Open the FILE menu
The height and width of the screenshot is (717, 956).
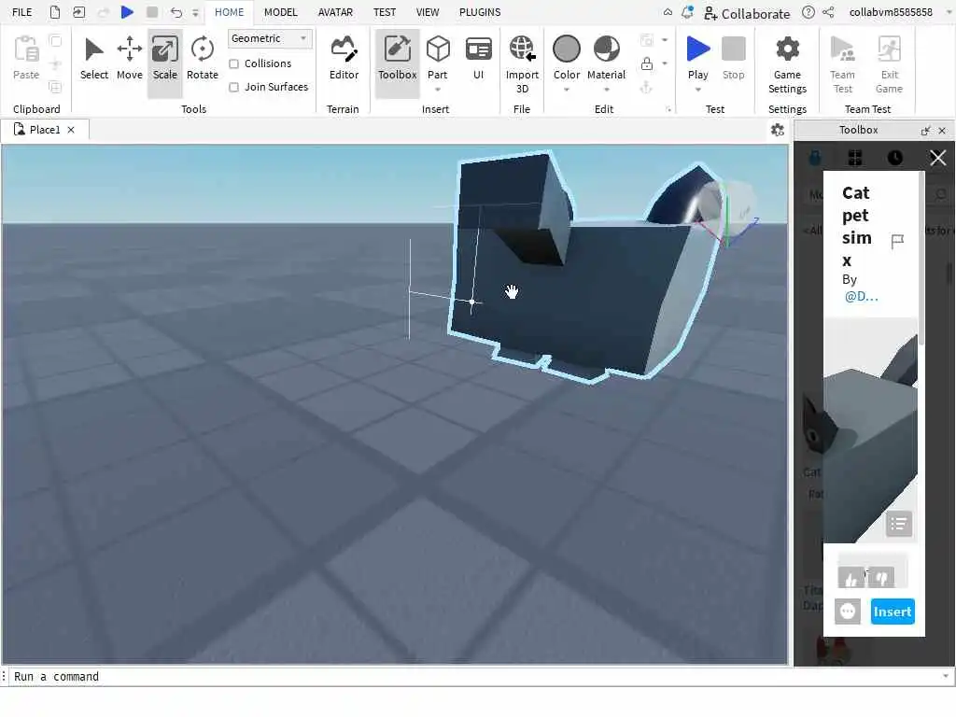22,12
